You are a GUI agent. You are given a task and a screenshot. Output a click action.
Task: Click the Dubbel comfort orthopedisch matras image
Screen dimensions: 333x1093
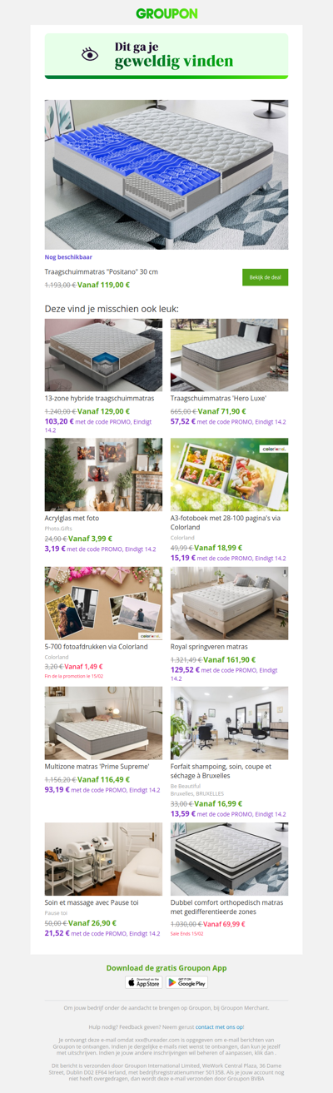click(230, 859)
